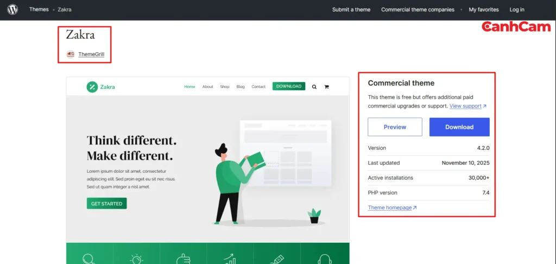This screenshot has height=264, width=556.
Task: Open the Theme homepage link
Action: [390, 208]
